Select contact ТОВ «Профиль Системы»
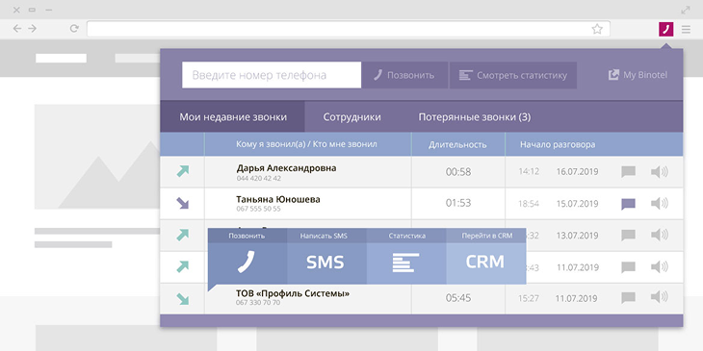The image size is (703, 351). [293, 293]
